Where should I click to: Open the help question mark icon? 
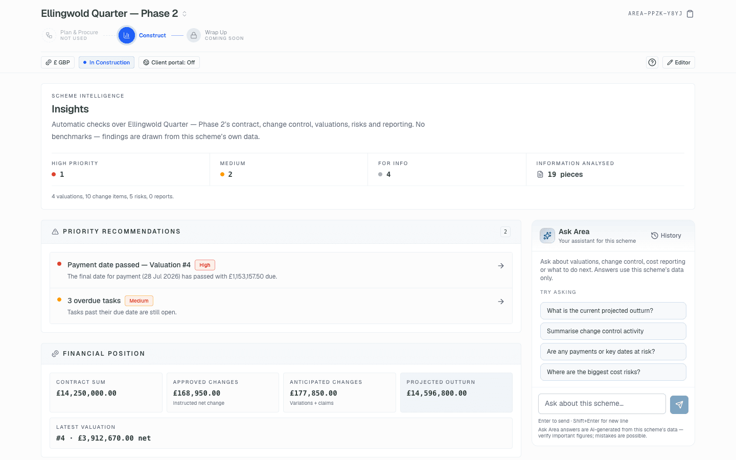coord(652,62)
